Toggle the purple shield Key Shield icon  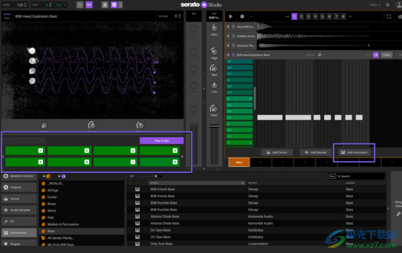point(114,5)
